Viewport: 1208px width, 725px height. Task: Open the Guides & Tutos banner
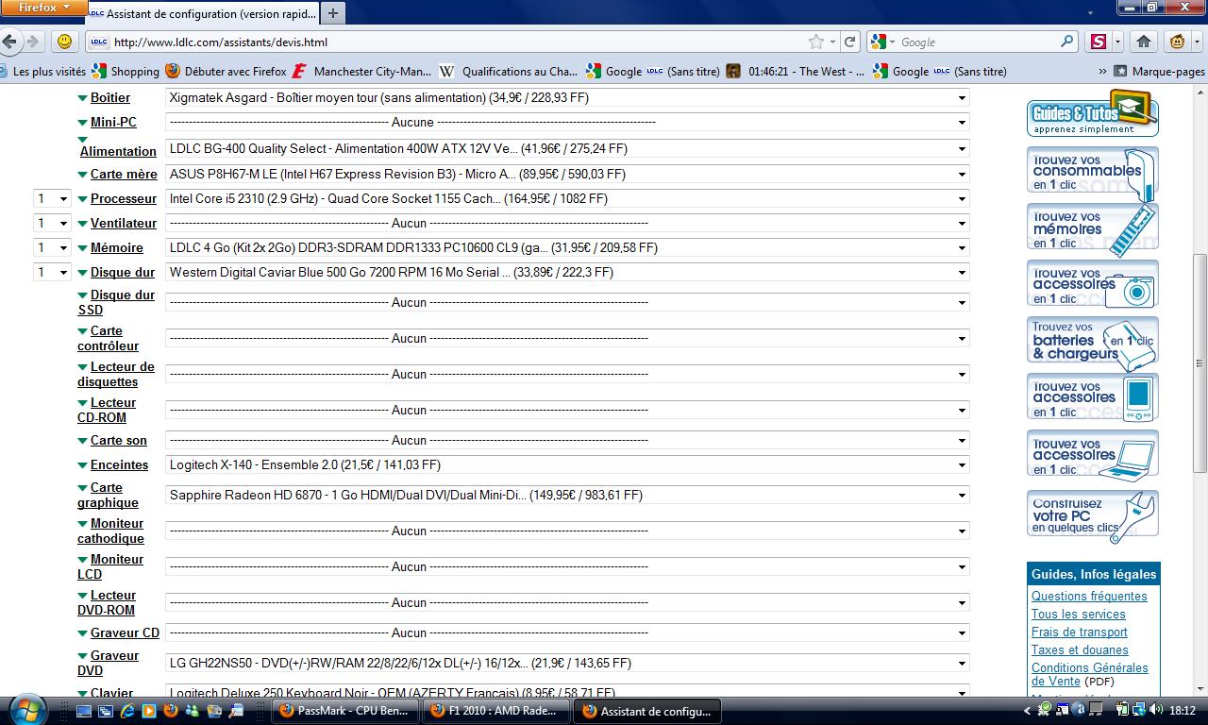(1092, 113)
